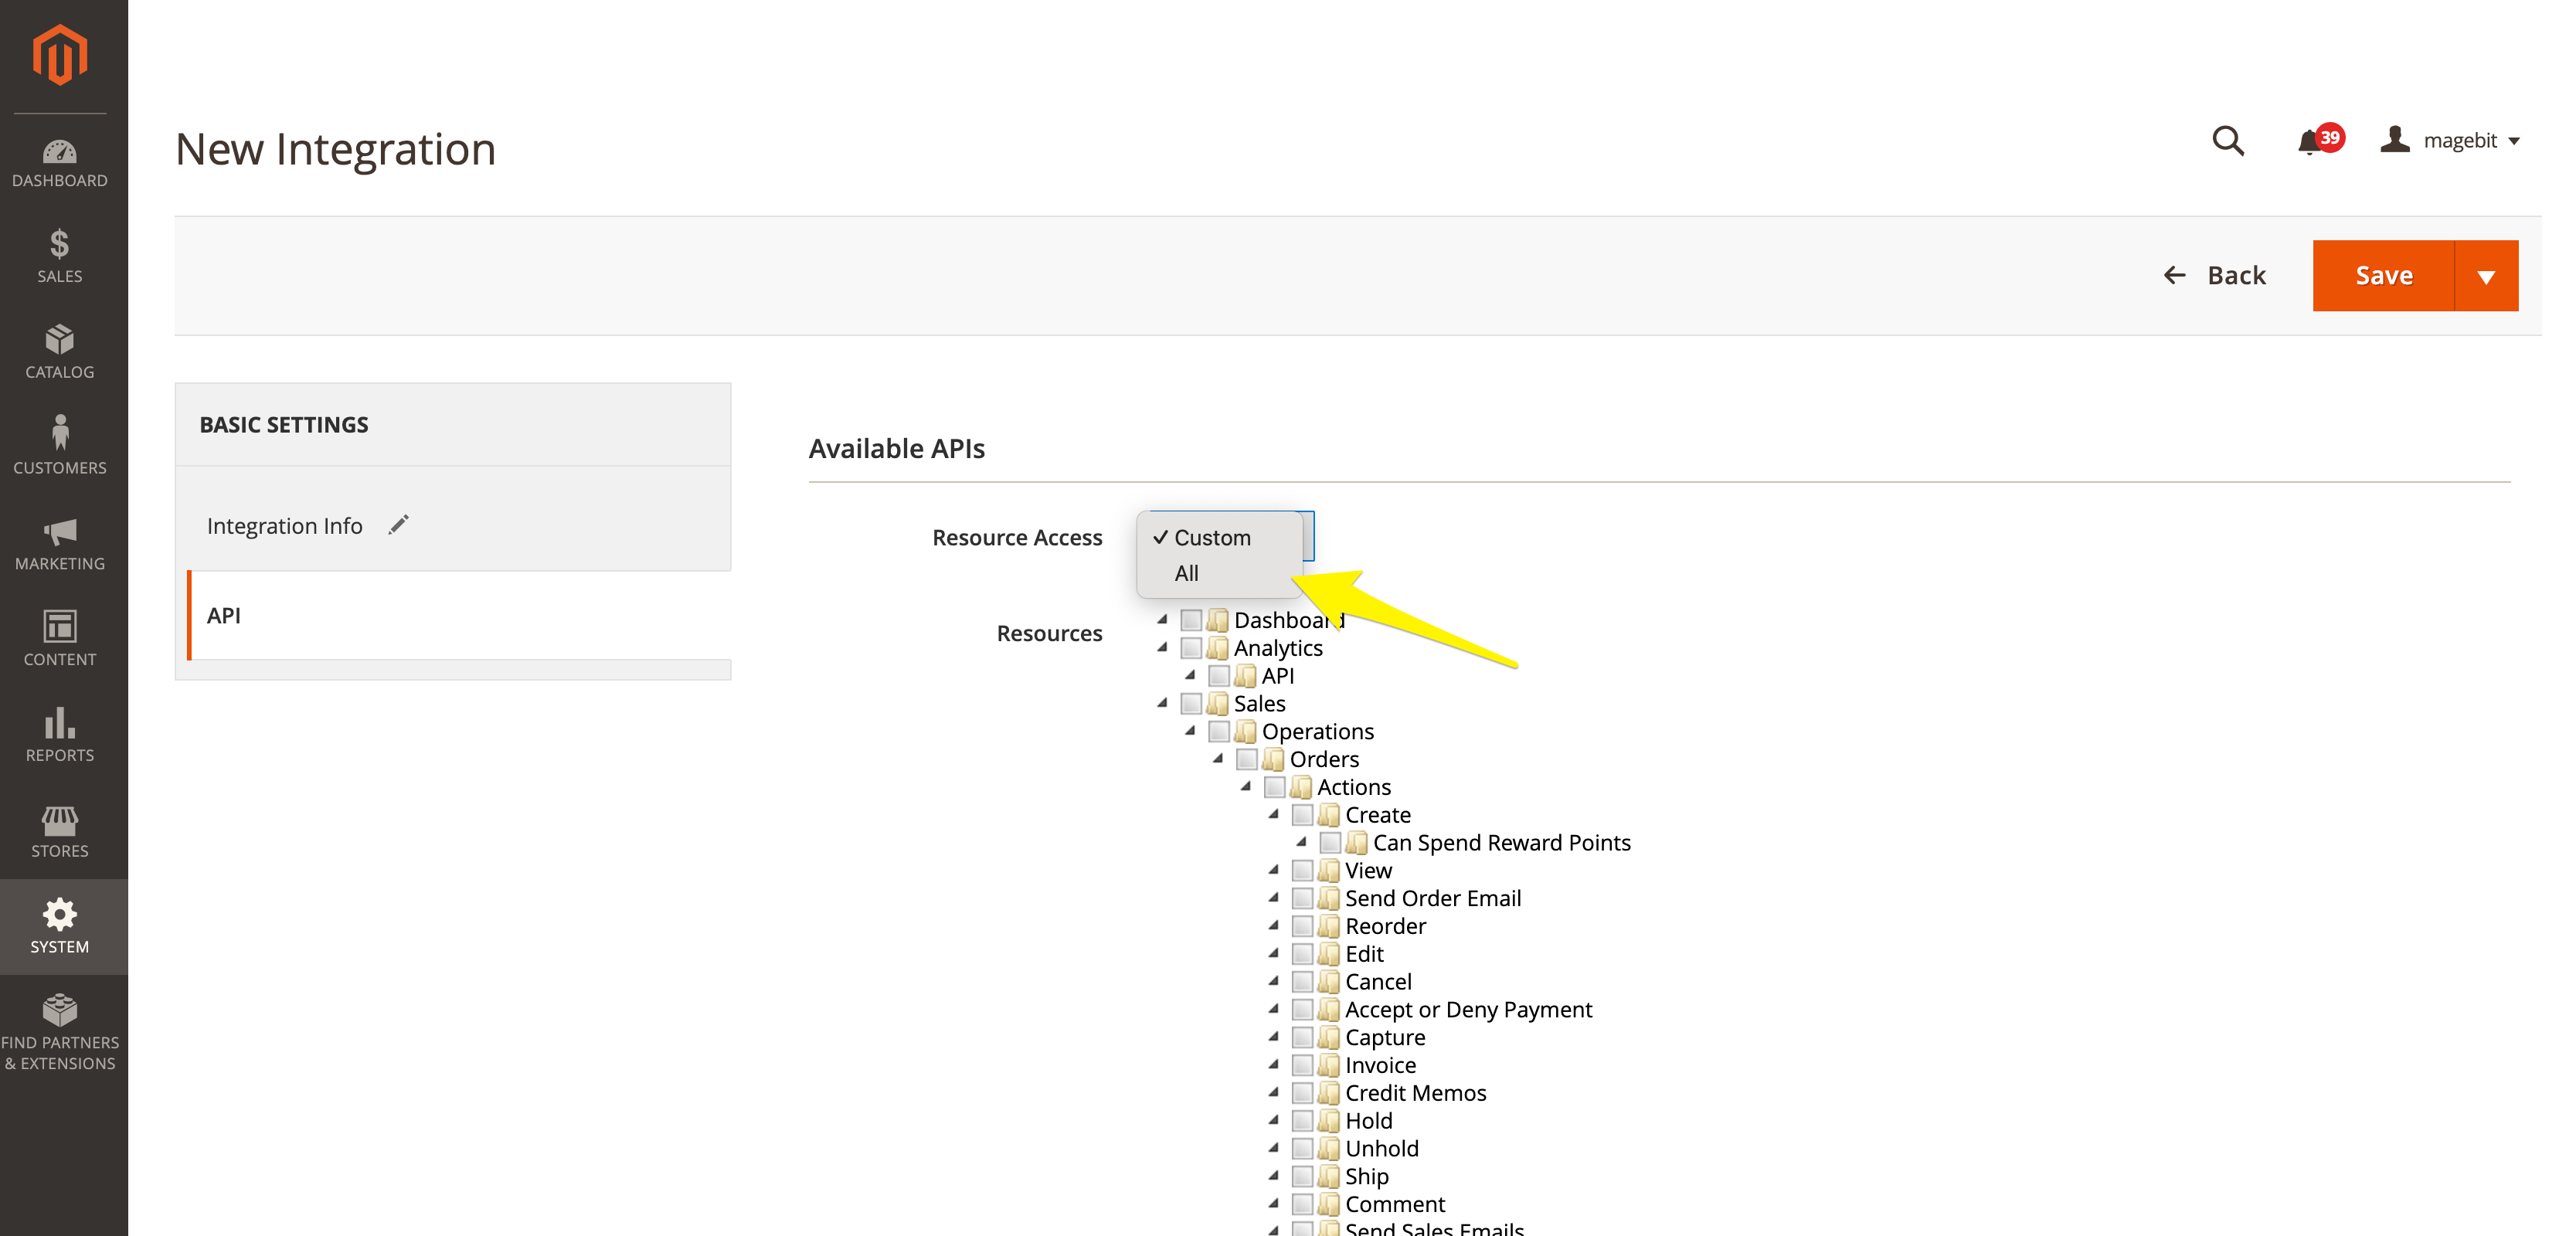Click the Marketing megaphone icon
Screen dimensions: 2576x1236
tap(59, 531)
